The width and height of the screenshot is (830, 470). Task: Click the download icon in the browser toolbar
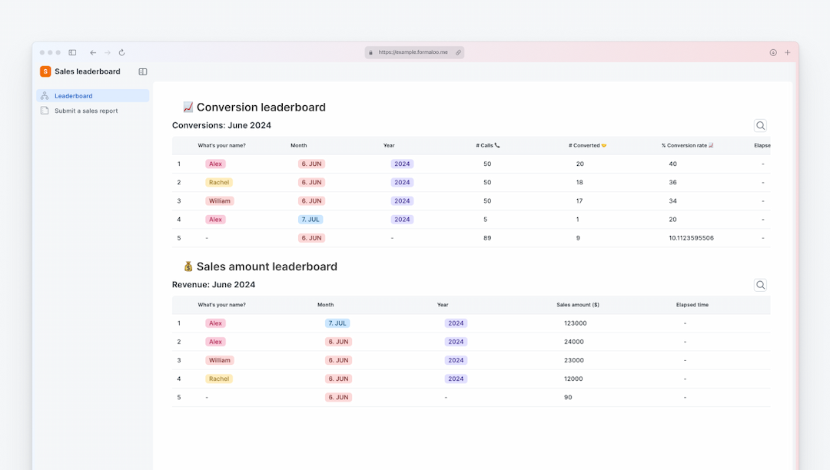pyautogui.click(x=772, y=52)
